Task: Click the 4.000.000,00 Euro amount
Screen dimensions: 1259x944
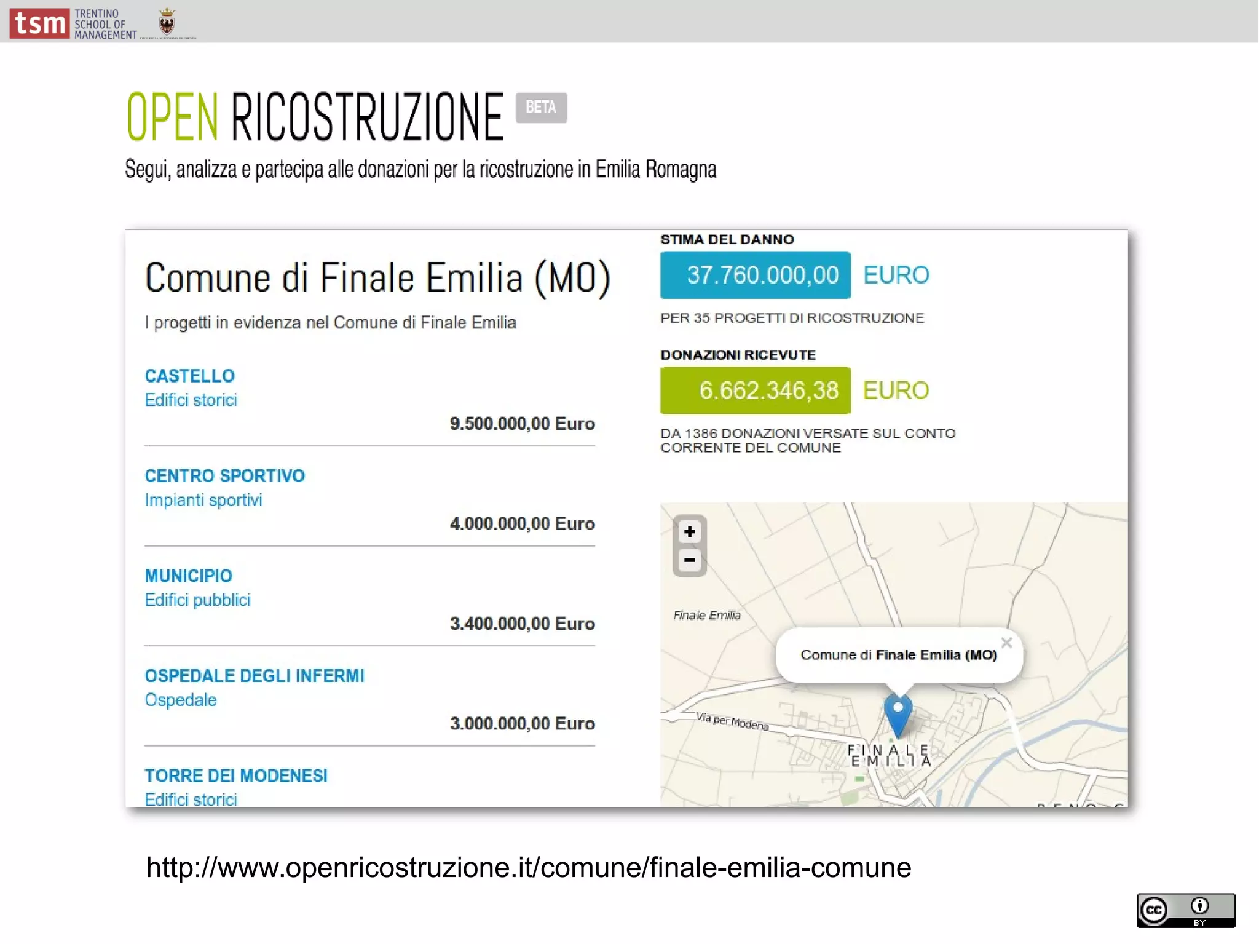Action: (x=523, y=524)
